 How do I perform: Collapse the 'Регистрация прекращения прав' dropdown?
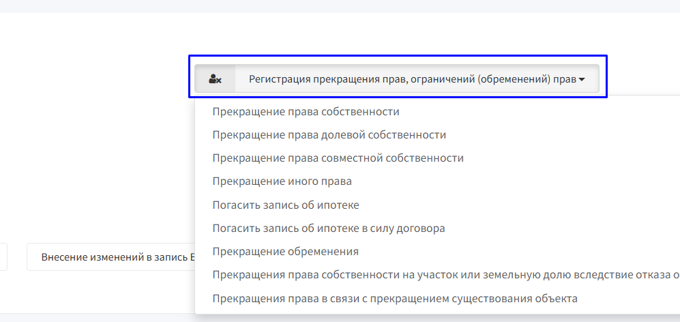(397, 78)
